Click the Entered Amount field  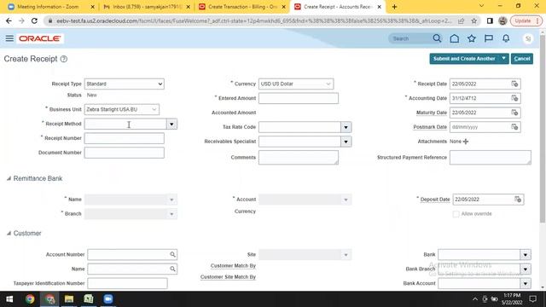point(299,98)
